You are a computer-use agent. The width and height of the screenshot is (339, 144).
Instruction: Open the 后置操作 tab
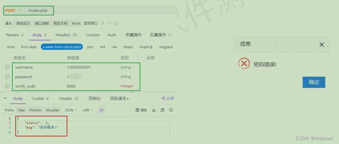point(161,35)
